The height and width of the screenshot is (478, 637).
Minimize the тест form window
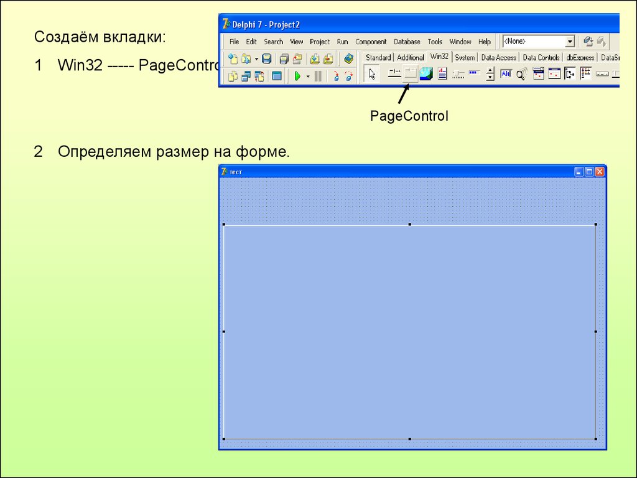coord(579,172)
